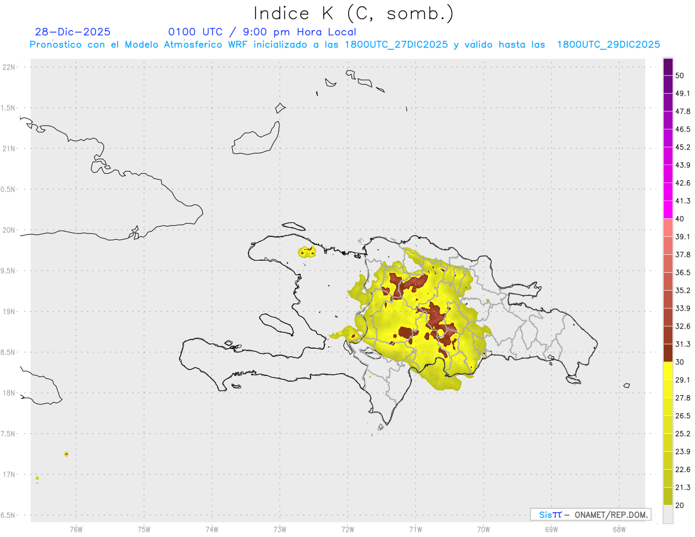Screen dimensions: 695x537
Task: Click the colorbar value label '32.6'
Action: click(x=683, y=326)
